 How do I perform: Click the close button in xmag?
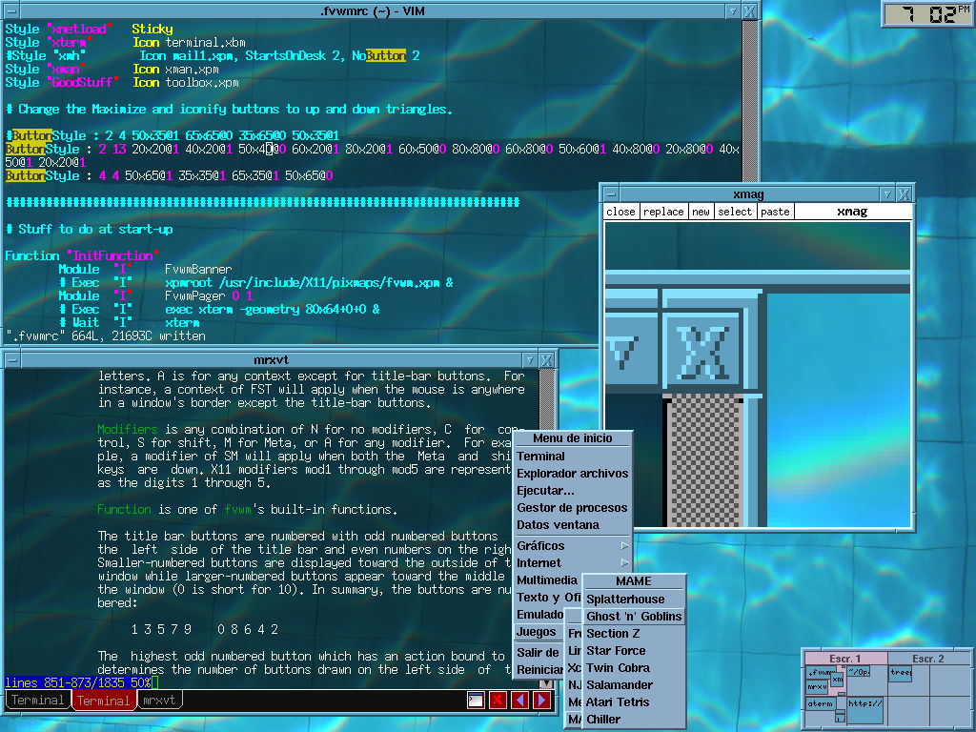(x=620, y=212)
